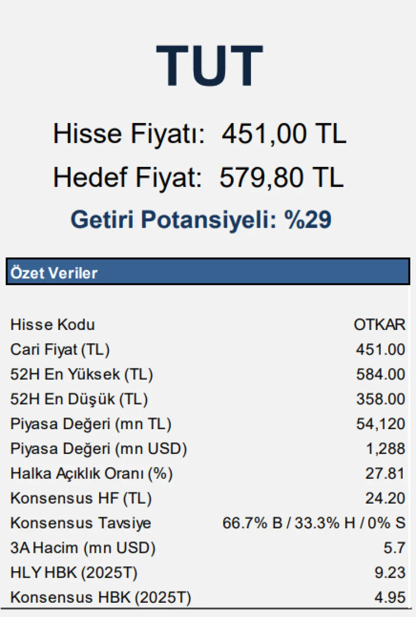Screen dimensions: 416x617
Task: Click the 3A Hacim (mn USD) label
Action: click(83, 548)
